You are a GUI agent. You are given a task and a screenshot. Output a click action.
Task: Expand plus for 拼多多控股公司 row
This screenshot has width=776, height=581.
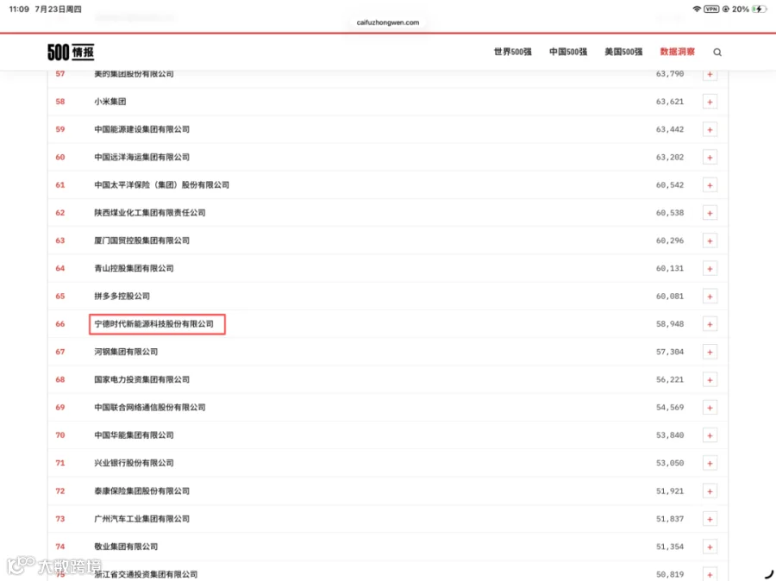click(710, 297)
